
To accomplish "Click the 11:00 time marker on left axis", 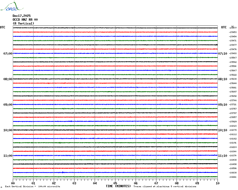I will [8, 156].
